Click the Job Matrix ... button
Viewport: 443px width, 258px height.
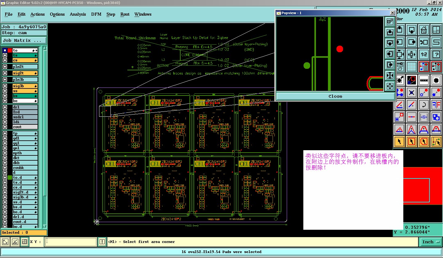pos(24,40)
